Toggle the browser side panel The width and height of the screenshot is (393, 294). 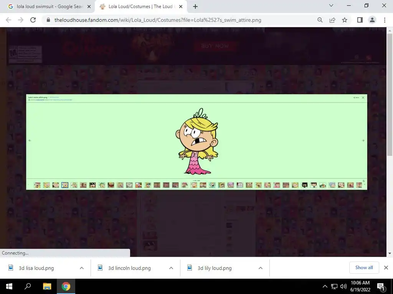tap(360, 20)
